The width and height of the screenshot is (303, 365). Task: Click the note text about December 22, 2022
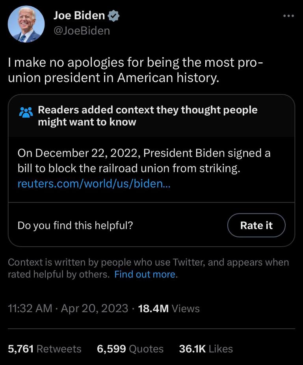click(x=144, y=161)
